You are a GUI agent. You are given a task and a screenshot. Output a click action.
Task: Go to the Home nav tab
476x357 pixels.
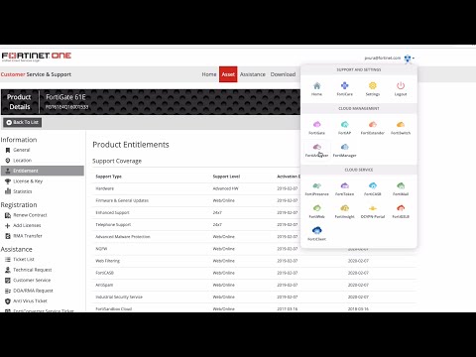point(209,74)
